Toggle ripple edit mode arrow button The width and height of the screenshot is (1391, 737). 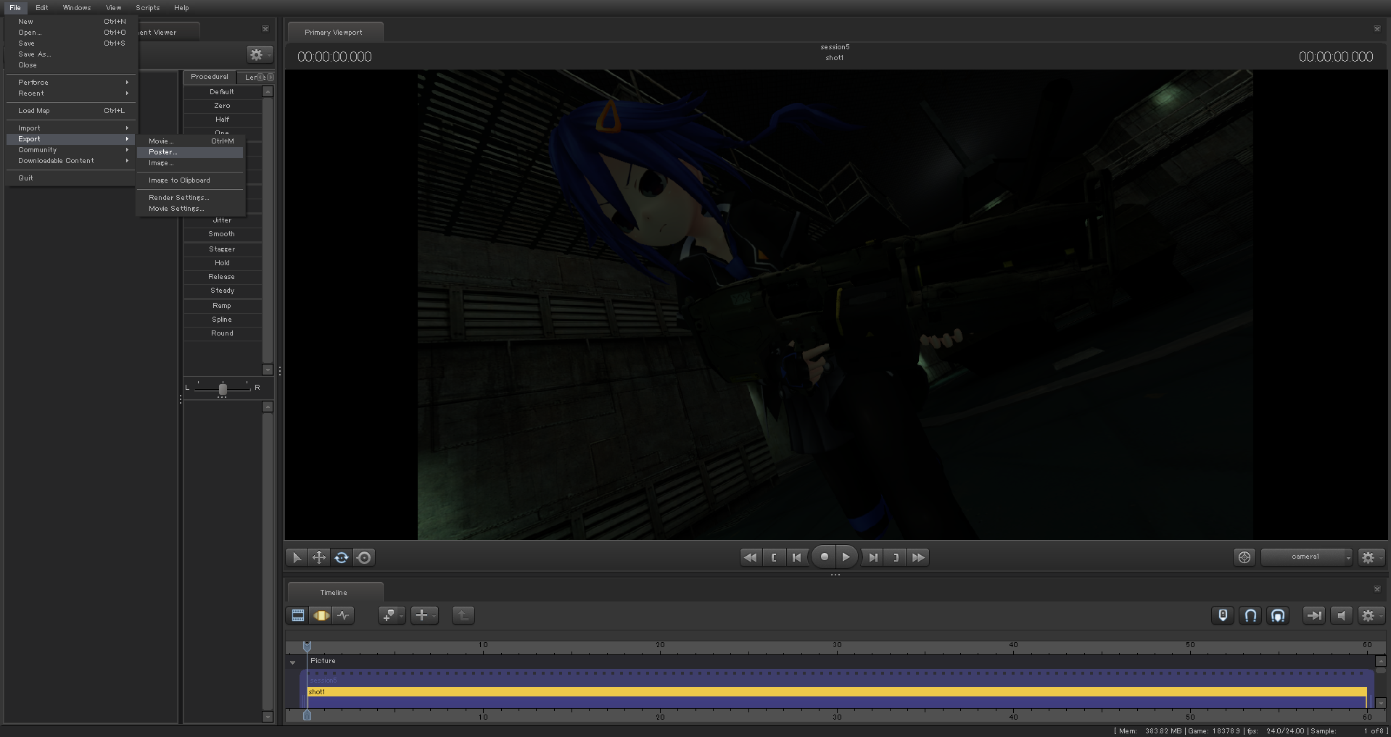[x=1313, y=615]
